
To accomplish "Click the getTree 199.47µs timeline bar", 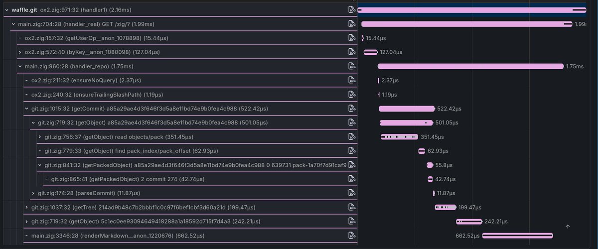I will click(446, 207).
